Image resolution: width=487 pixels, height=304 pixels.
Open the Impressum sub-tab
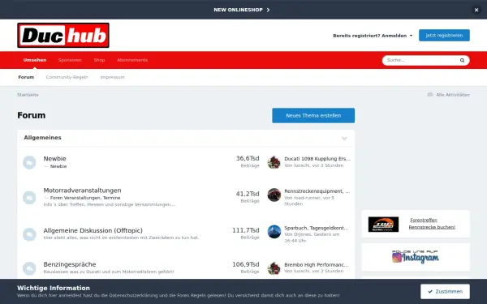(x=113, y=77)
